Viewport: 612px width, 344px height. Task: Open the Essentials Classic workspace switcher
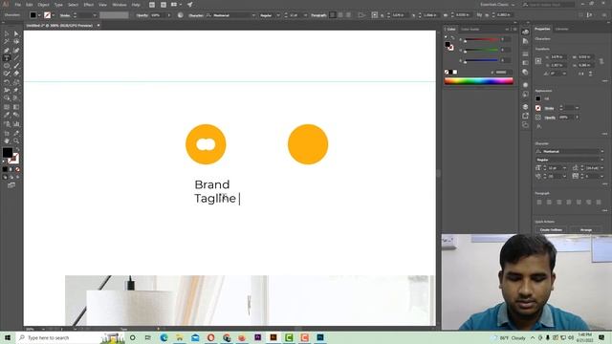pos(497,5)
